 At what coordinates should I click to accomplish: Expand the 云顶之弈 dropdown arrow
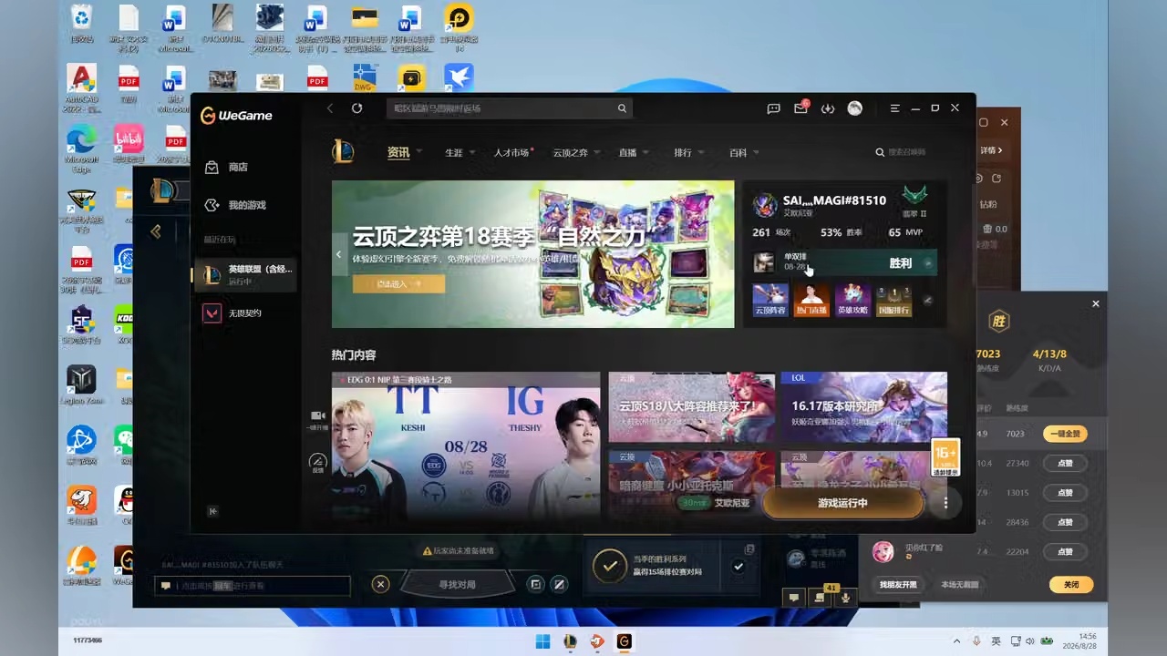597,153
